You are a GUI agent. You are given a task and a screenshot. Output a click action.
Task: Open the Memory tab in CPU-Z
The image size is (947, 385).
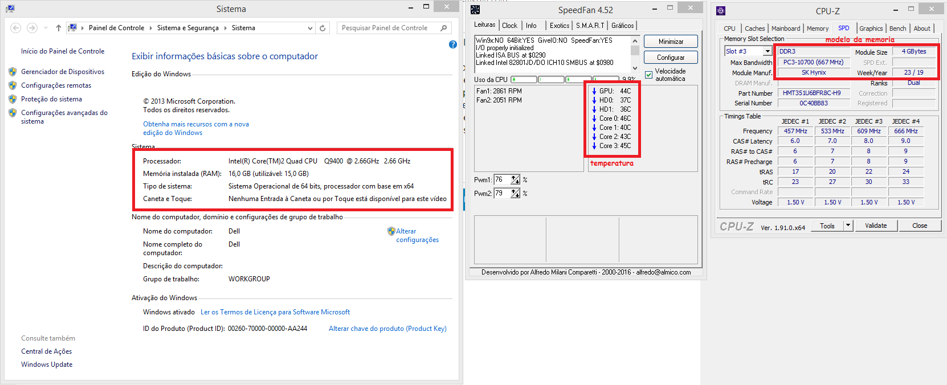[x=818, y=28]
